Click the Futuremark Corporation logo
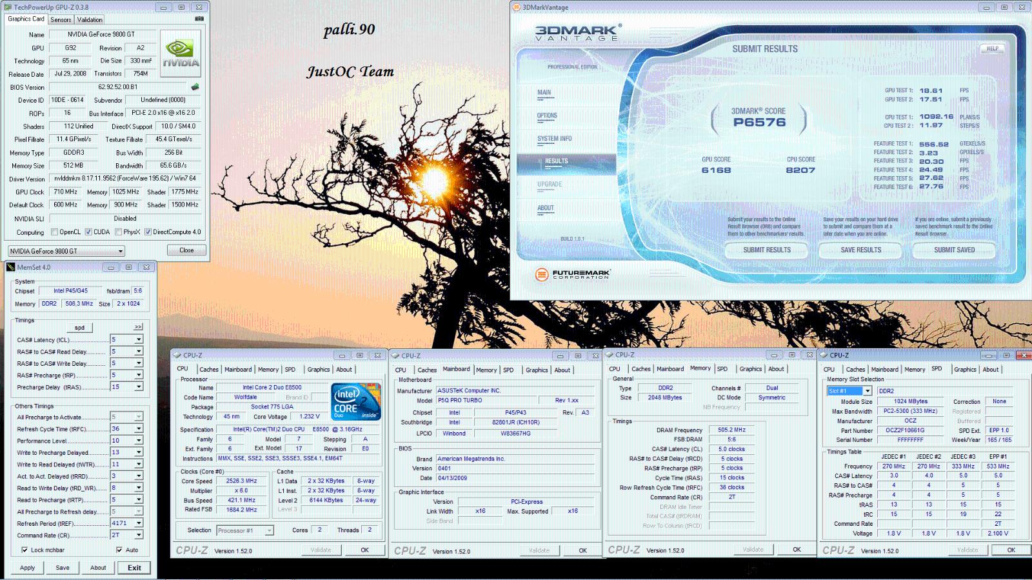 coord(573,275)
